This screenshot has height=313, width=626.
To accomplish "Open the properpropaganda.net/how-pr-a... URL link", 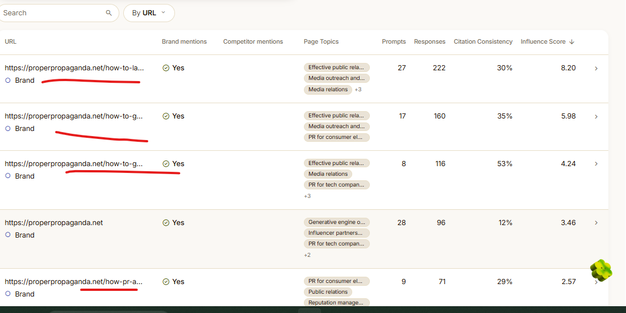I will [73, 281].
